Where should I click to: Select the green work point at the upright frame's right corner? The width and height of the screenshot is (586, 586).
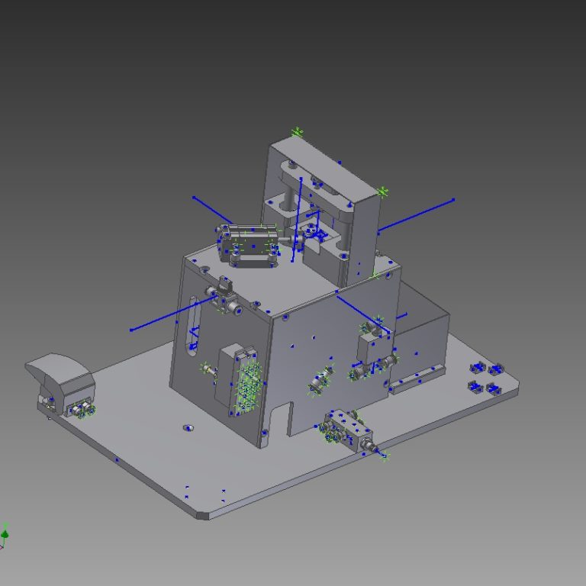(x=383, y=192)
